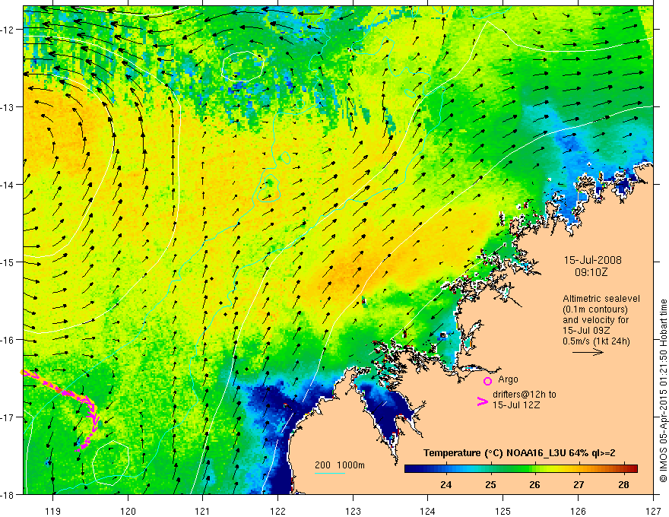Click longitude axis label '126'
The width and height of the screenshot is (669, 517).
[x=578, y=511]
